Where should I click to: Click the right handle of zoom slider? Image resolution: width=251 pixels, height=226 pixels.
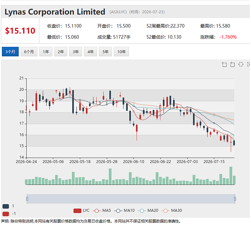coord(235,199)
